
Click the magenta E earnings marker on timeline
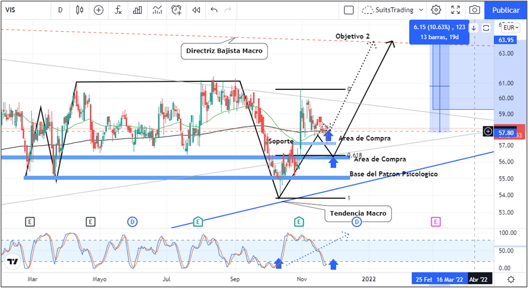pyautogui.click(x=436, y=221)
